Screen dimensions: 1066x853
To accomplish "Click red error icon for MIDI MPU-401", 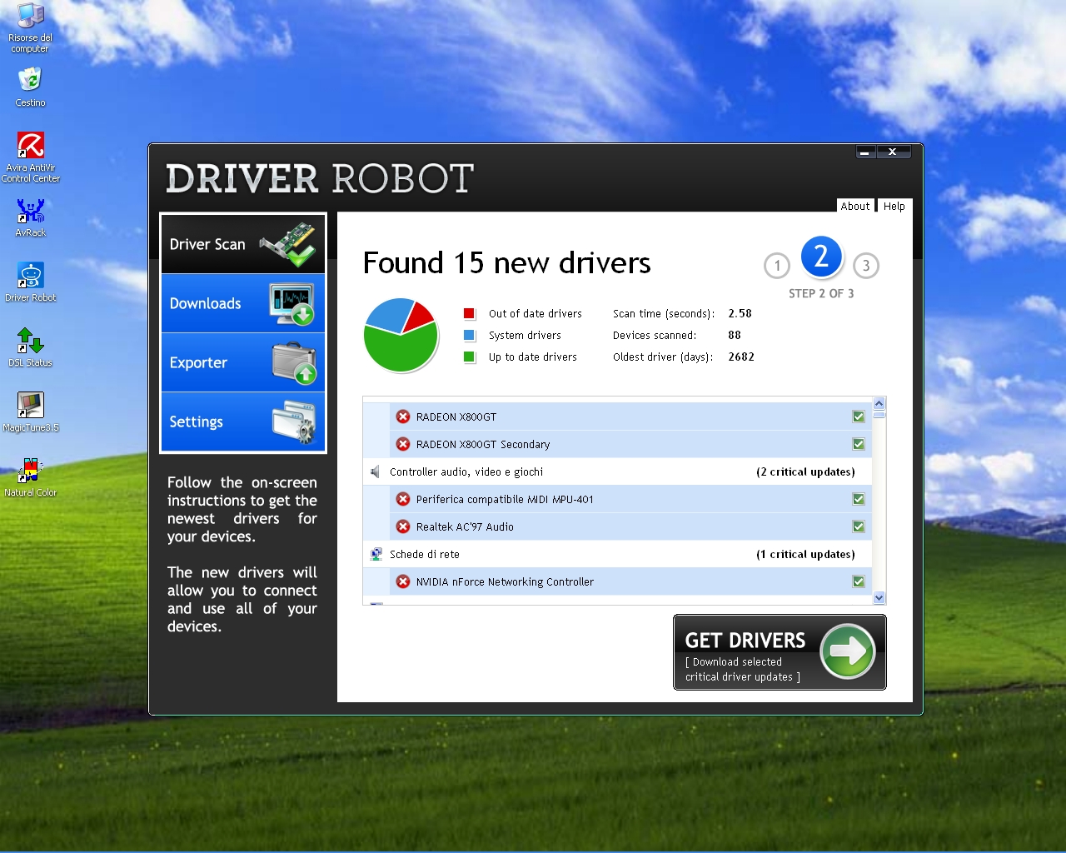I will tap(403, 499).
